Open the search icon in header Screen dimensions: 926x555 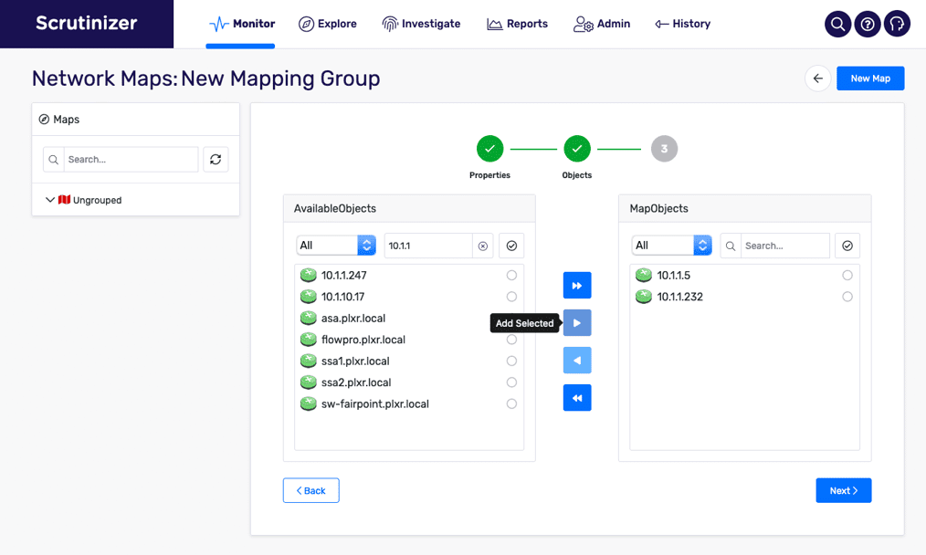837,25
